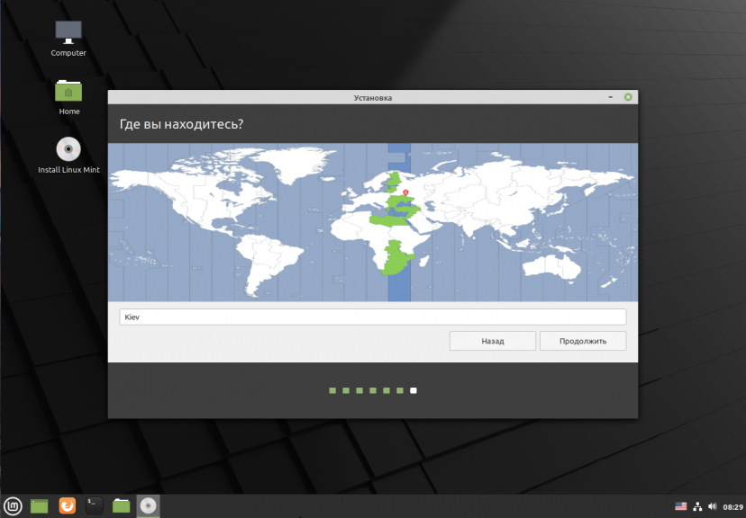This screenshot has height=518, width=746.
Task: Open the file manager in the taskbar
Action: point(121,506)
